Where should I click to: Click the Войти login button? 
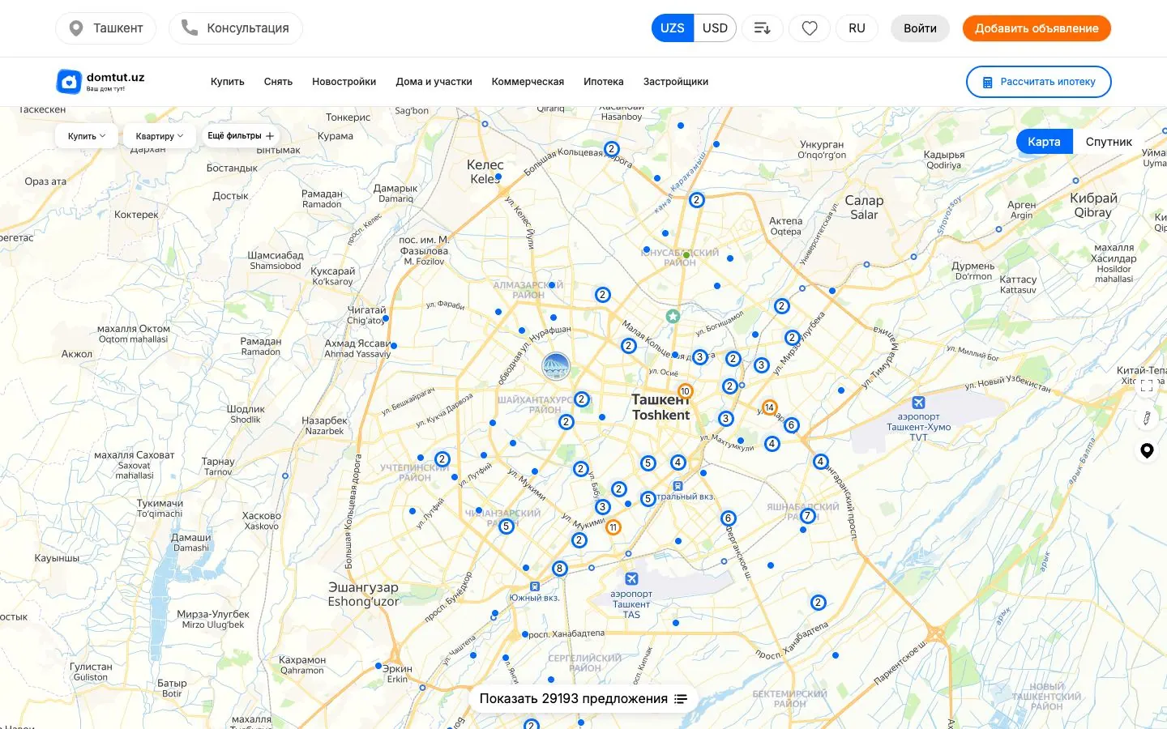[920, 28]
